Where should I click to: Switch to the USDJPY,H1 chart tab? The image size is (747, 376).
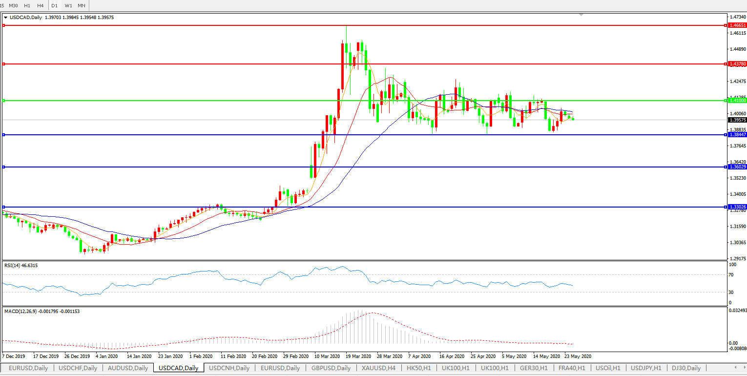(646, 368)
